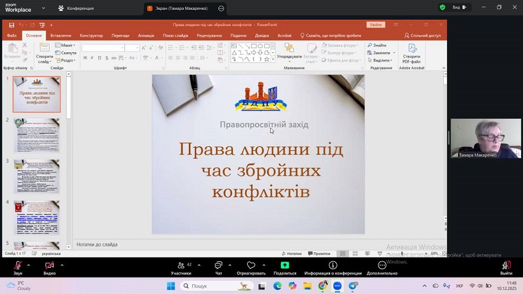Turn on the Zoom camera (Видео)
Screen dimensions: 523x294
[49, 266]
